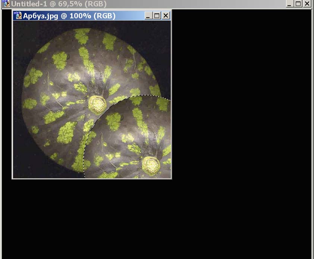Click the Арбуз.jpg title bar icon
This screenshot has height=259, width=314.
click(x=18, y=15)
